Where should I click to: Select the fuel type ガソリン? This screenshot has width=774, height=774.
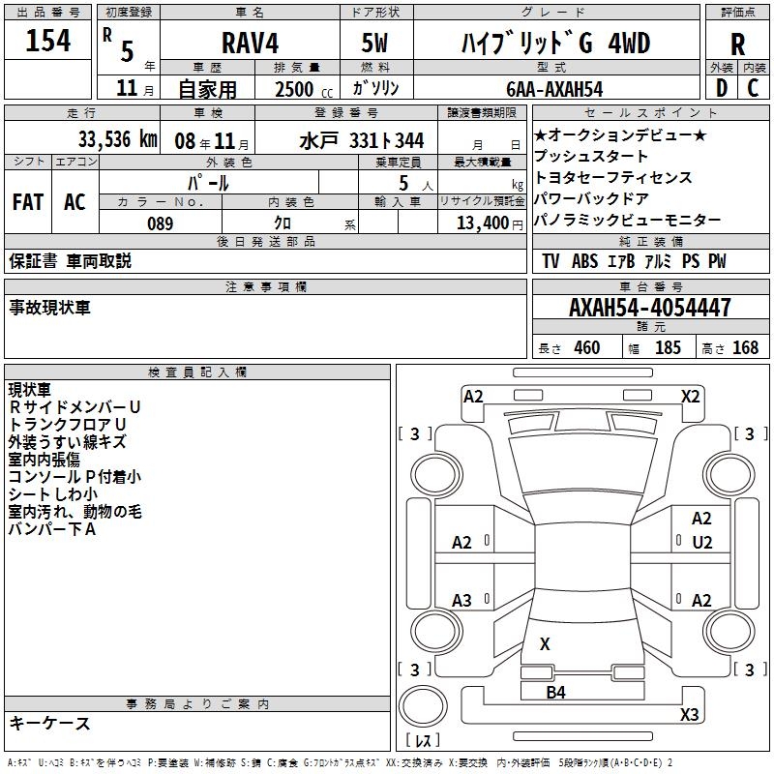pos(375,88)
